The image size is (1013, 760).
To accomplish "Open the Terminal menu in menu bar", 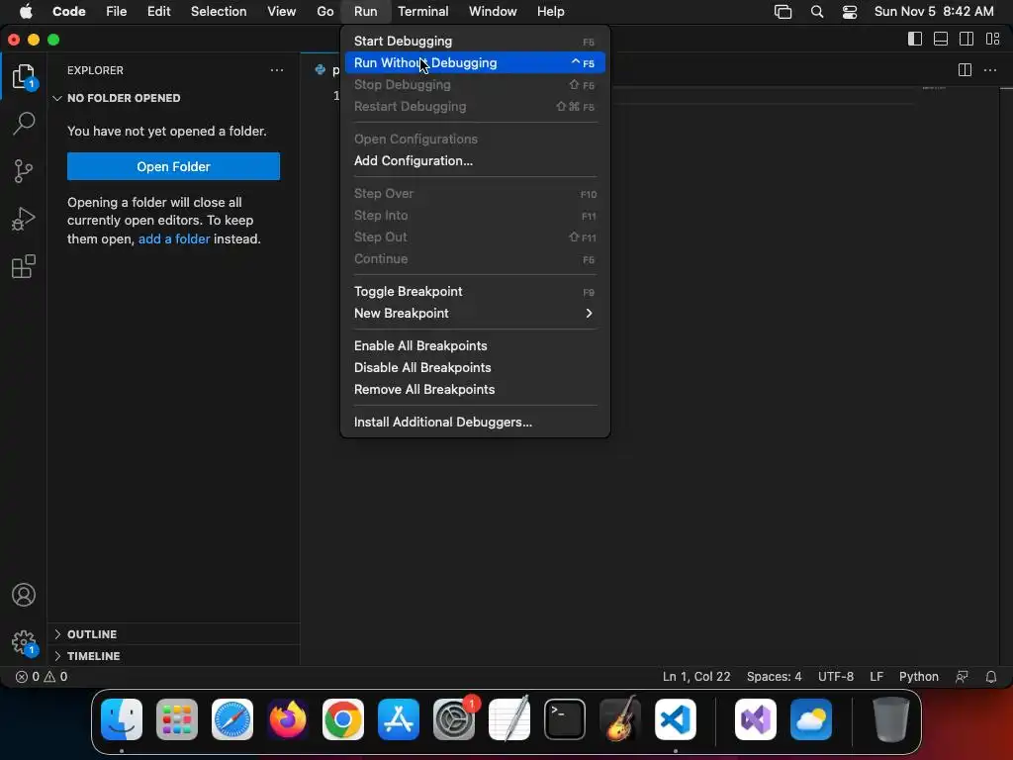I will pyautogui.click(x=422, y=12).
